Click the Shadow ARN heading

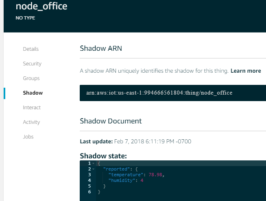(101, 48)
